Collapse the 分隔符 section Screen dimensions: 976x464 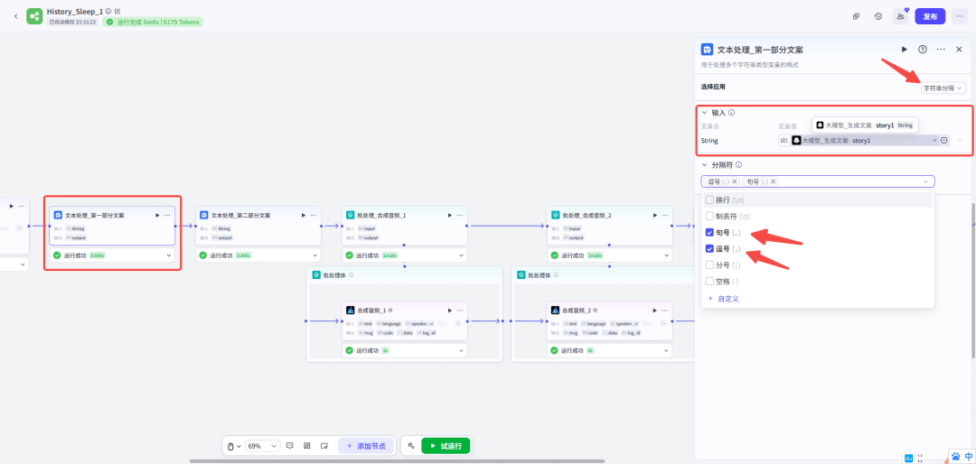[704, 165]
